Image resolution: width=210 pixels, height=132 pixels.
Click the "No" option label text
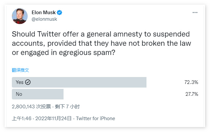click(19, 94)
